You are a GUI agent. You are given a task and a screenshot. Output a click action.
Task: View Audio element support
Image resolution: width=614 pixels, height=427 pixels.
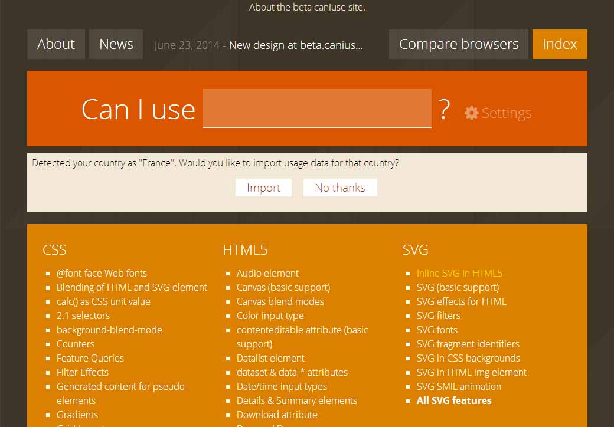pyautogui.click(x=267, y=273)
